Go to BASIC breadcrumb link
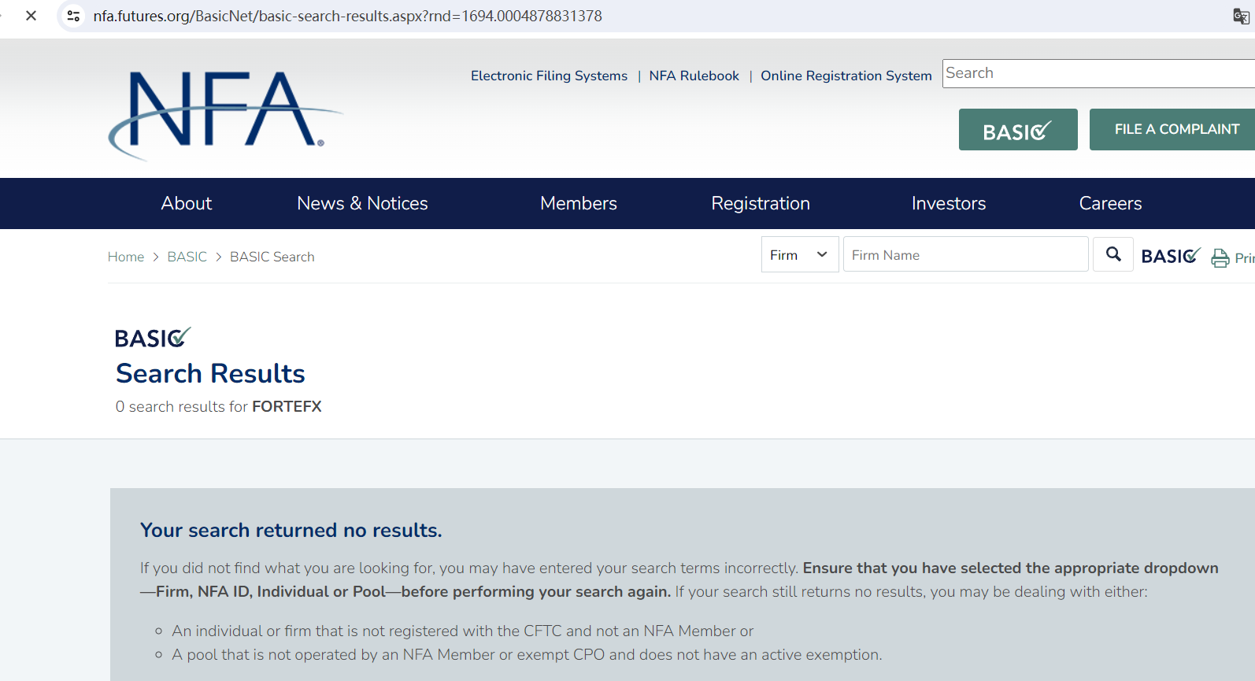Screen dimensions: 1255x681 187,257
